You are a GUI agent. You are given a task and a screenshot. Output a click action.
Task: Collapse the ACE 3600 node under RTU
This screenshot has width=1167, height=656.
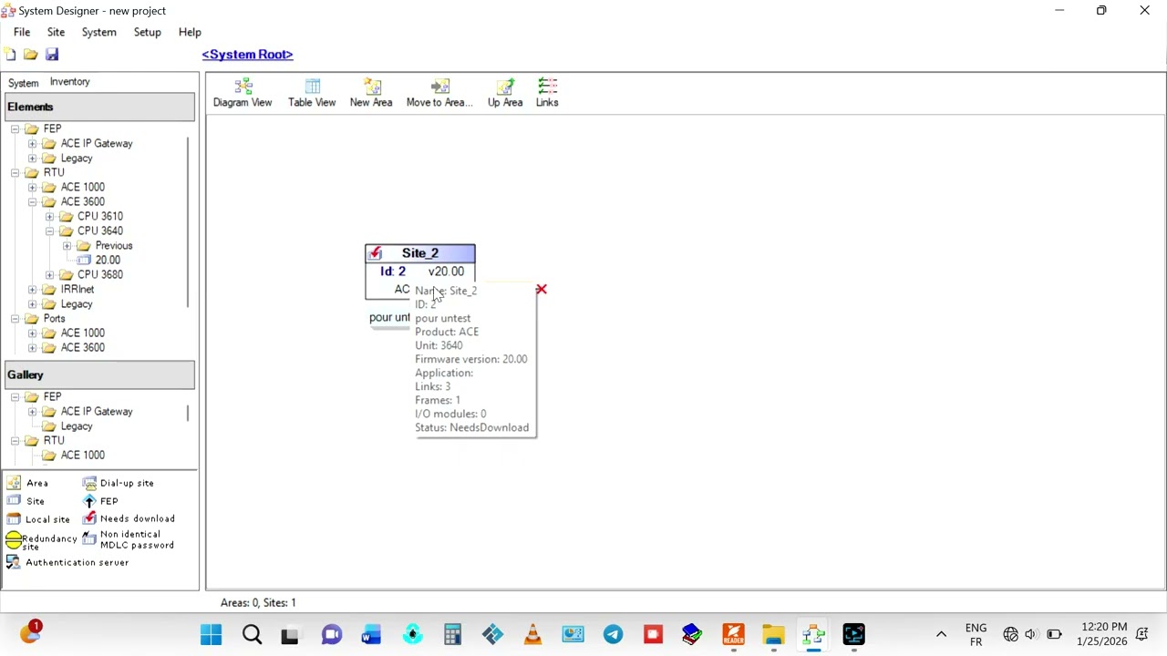pos(33,201)
